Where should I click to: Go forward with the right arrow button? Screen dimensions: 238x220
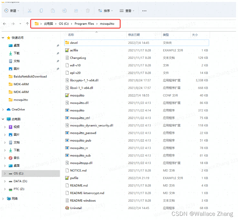point(13,24)
